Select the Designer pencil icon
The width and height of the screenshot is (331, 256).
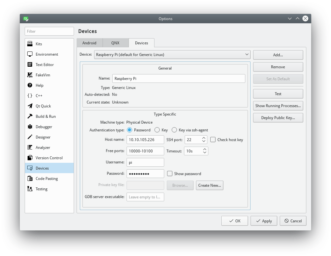[x=30, y=137]
